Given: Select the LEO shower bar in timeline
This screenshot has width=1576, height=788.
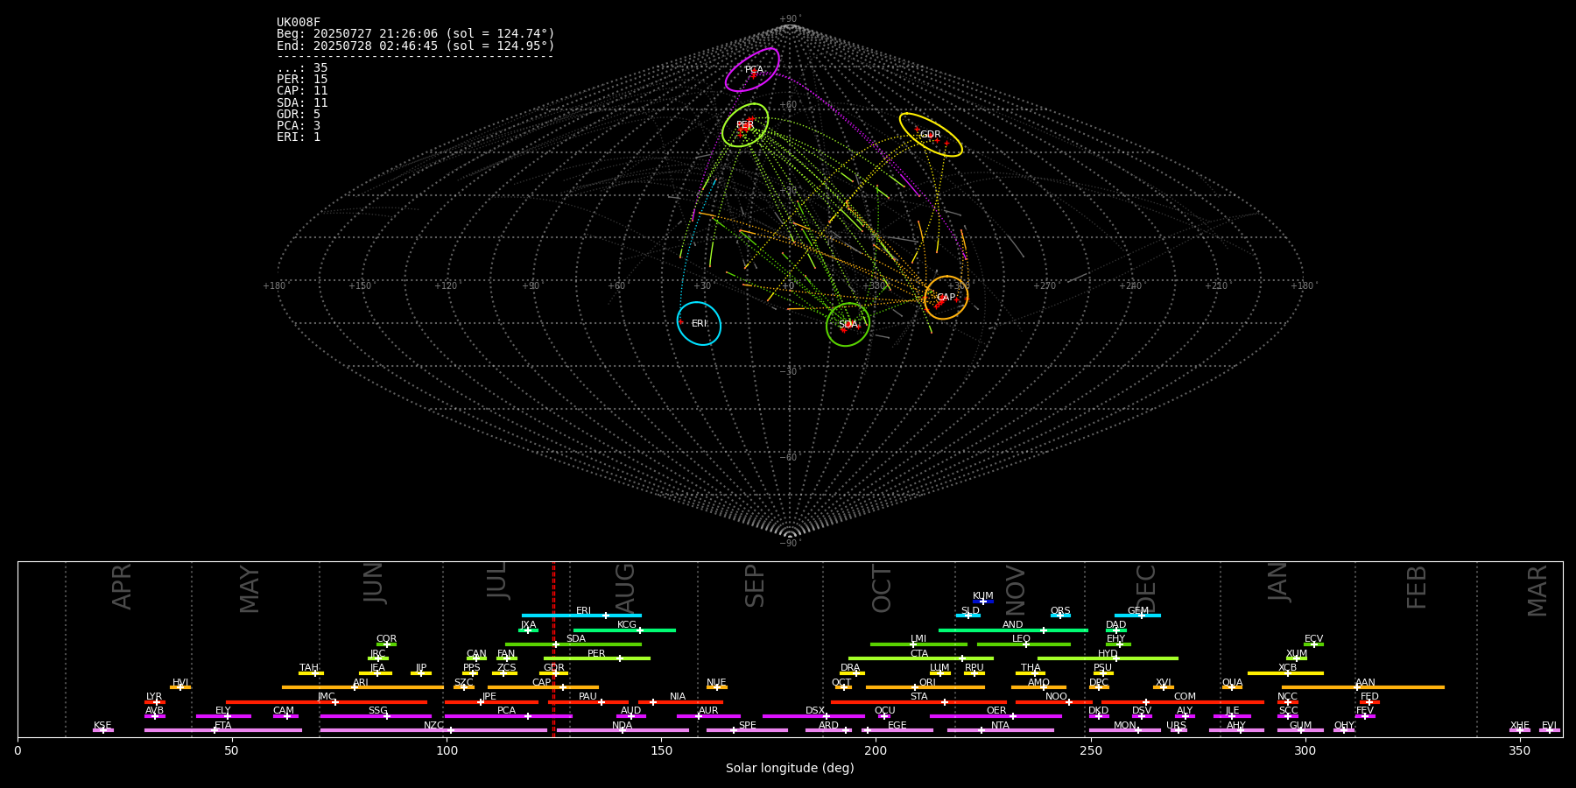Looking at the screenshot, I should 1024,644.
